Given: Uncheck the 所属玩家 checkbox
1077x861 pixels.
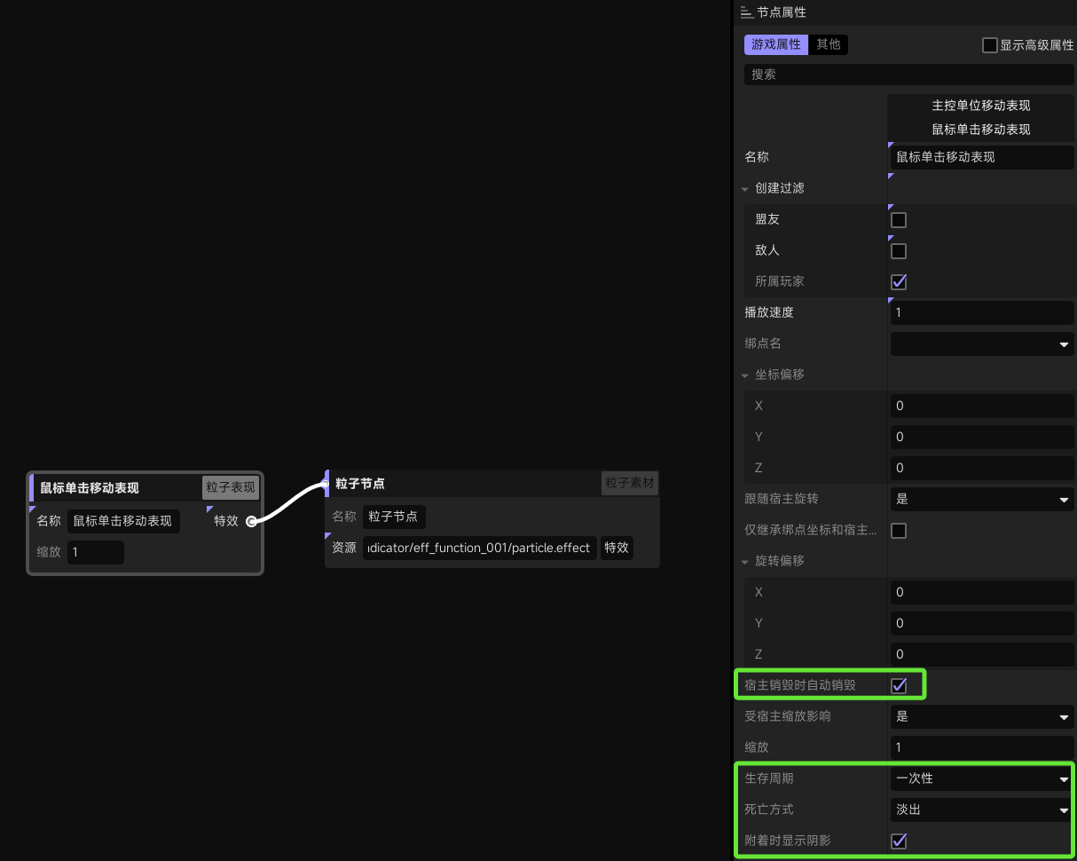Looking at the screenshot, I should click(x=899, y=281).
